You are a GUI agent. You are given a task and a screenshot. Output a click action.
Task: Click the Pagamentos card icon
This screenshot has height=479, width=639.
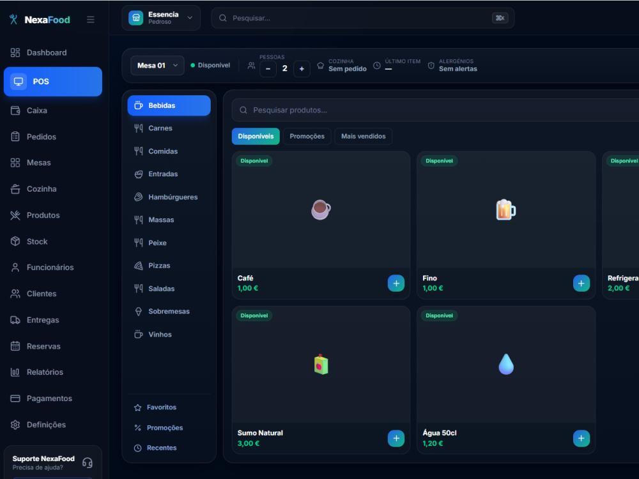coord(15,399)
